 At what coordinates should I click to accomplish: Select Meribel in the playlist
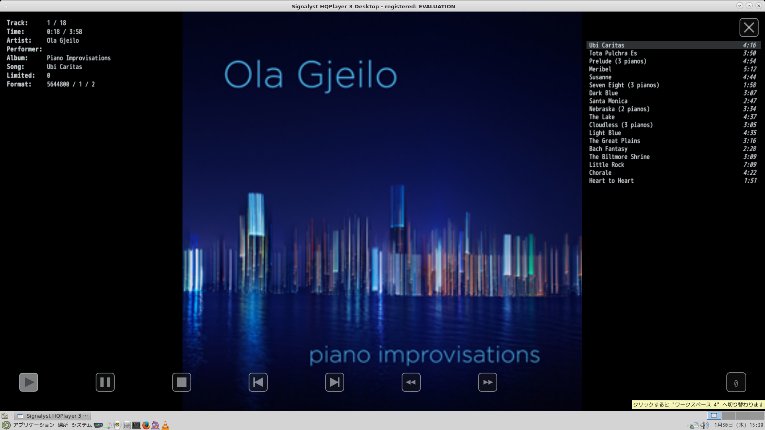[x=673, y=69]
